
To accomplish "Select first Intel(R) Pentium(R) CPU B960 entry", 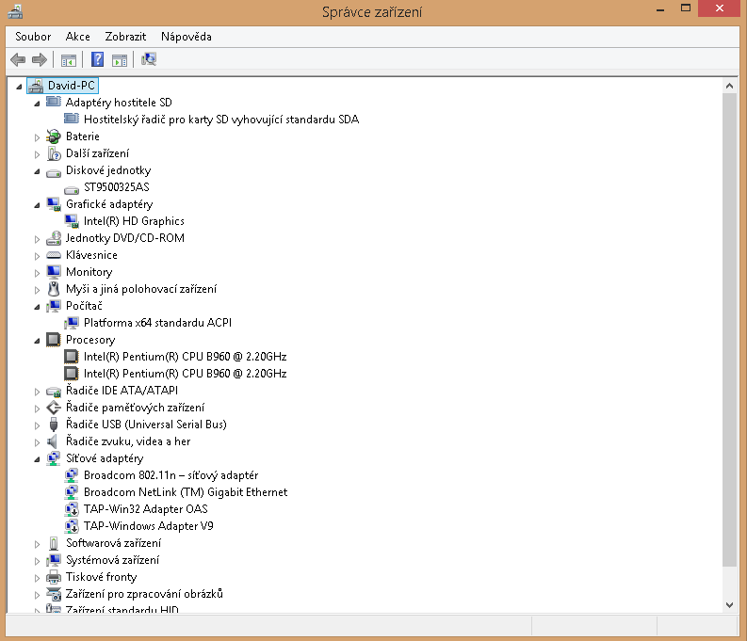I will 185,357.
